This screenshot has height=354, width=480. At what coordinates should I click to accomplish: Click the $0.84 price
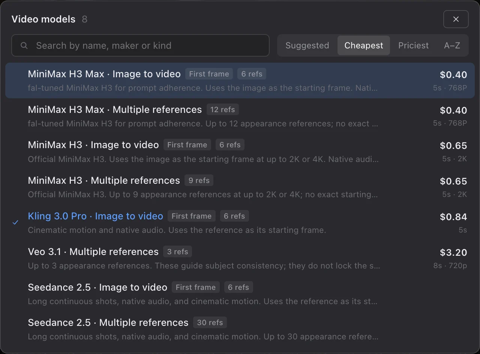[453, 217]
